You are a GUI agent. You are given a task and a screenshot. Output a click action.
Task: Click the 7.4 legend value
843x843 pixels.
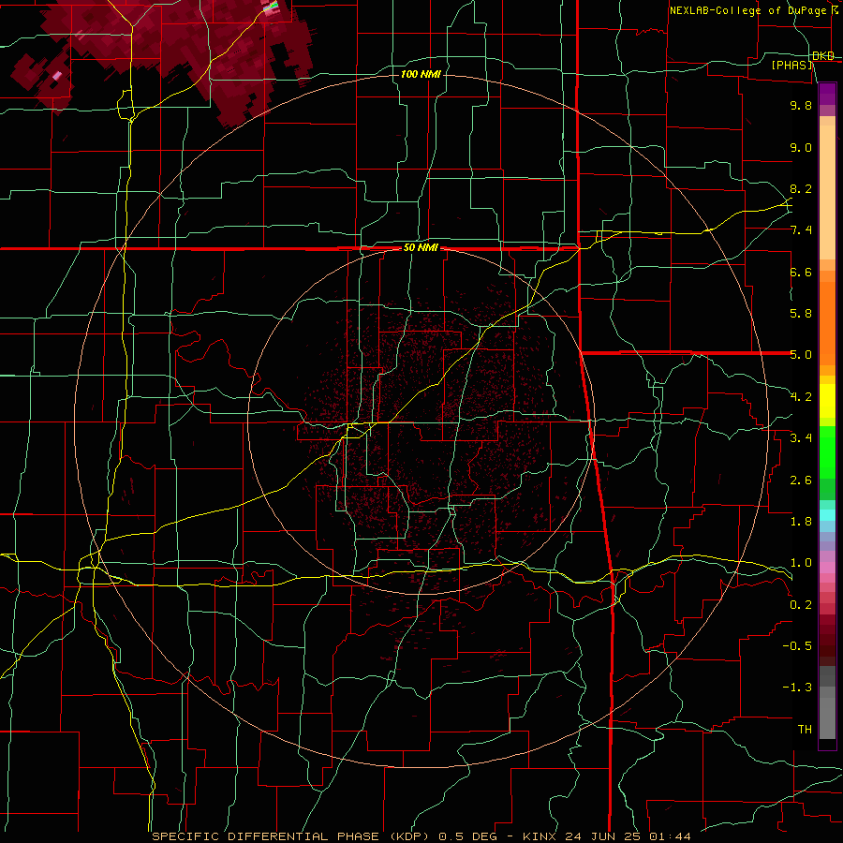tap(801, 230)
